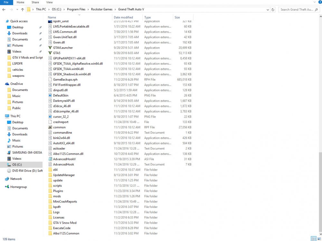Switch to large thumbnails view icon
Image resolution: width=322 pixels, height=241 pixels.
pyautogui.click(x=319, y=239)
